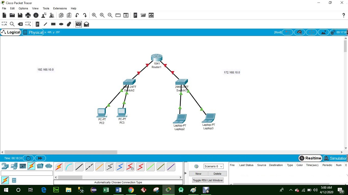Select the End Devices category
This screenshot has height=195, width=348.
coord(14,166)
